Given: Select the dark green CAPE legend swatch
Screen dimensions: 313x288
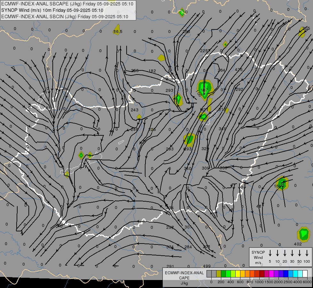Looking at the screenshot, I should click(223, 274).
